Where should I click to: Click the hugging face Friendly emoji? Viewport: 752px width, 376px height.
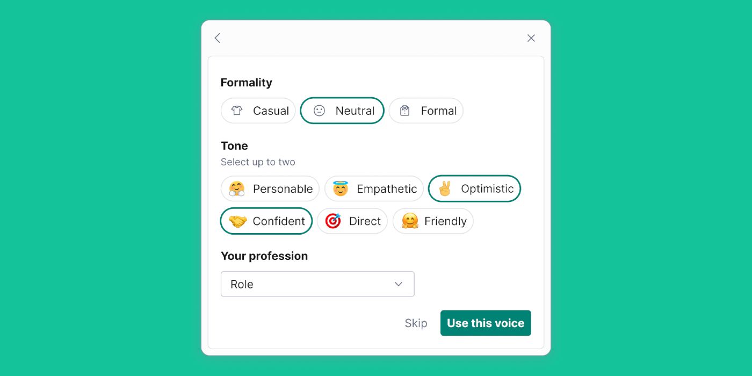click(410, 221)
